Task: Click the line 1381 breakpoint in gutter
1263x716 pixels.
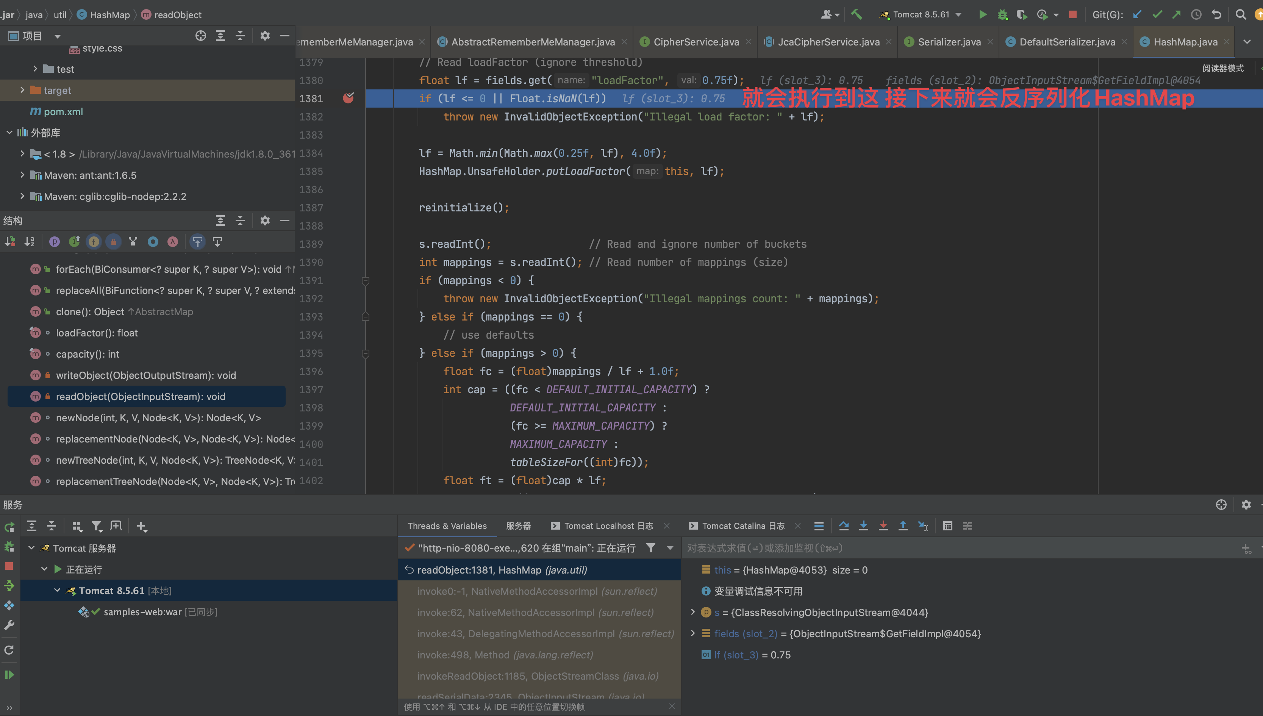Action: pos(348,98)
